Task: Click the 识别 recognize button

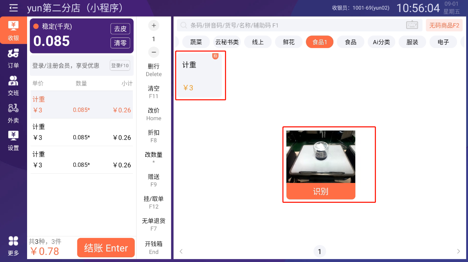Action: click(x=321, y=191)
